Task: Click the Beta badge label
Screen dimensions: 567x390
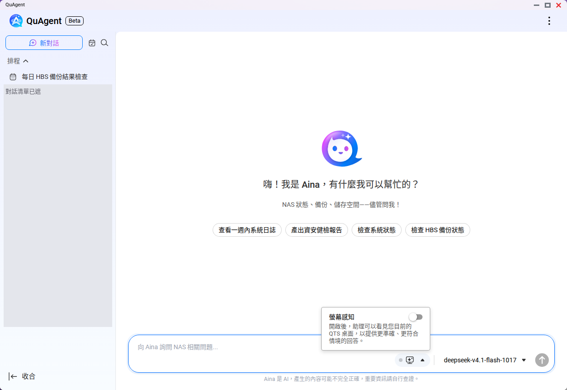Action: tap(75, 21)
